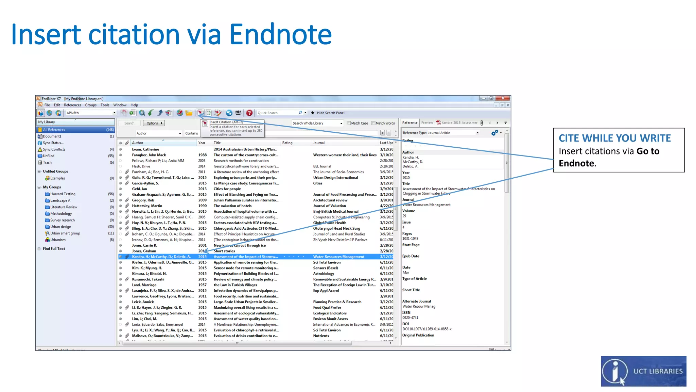Open the Reference Type Journal Article dropdown
The height and width of the screenshot is (392, 696).
coord(453,133)
